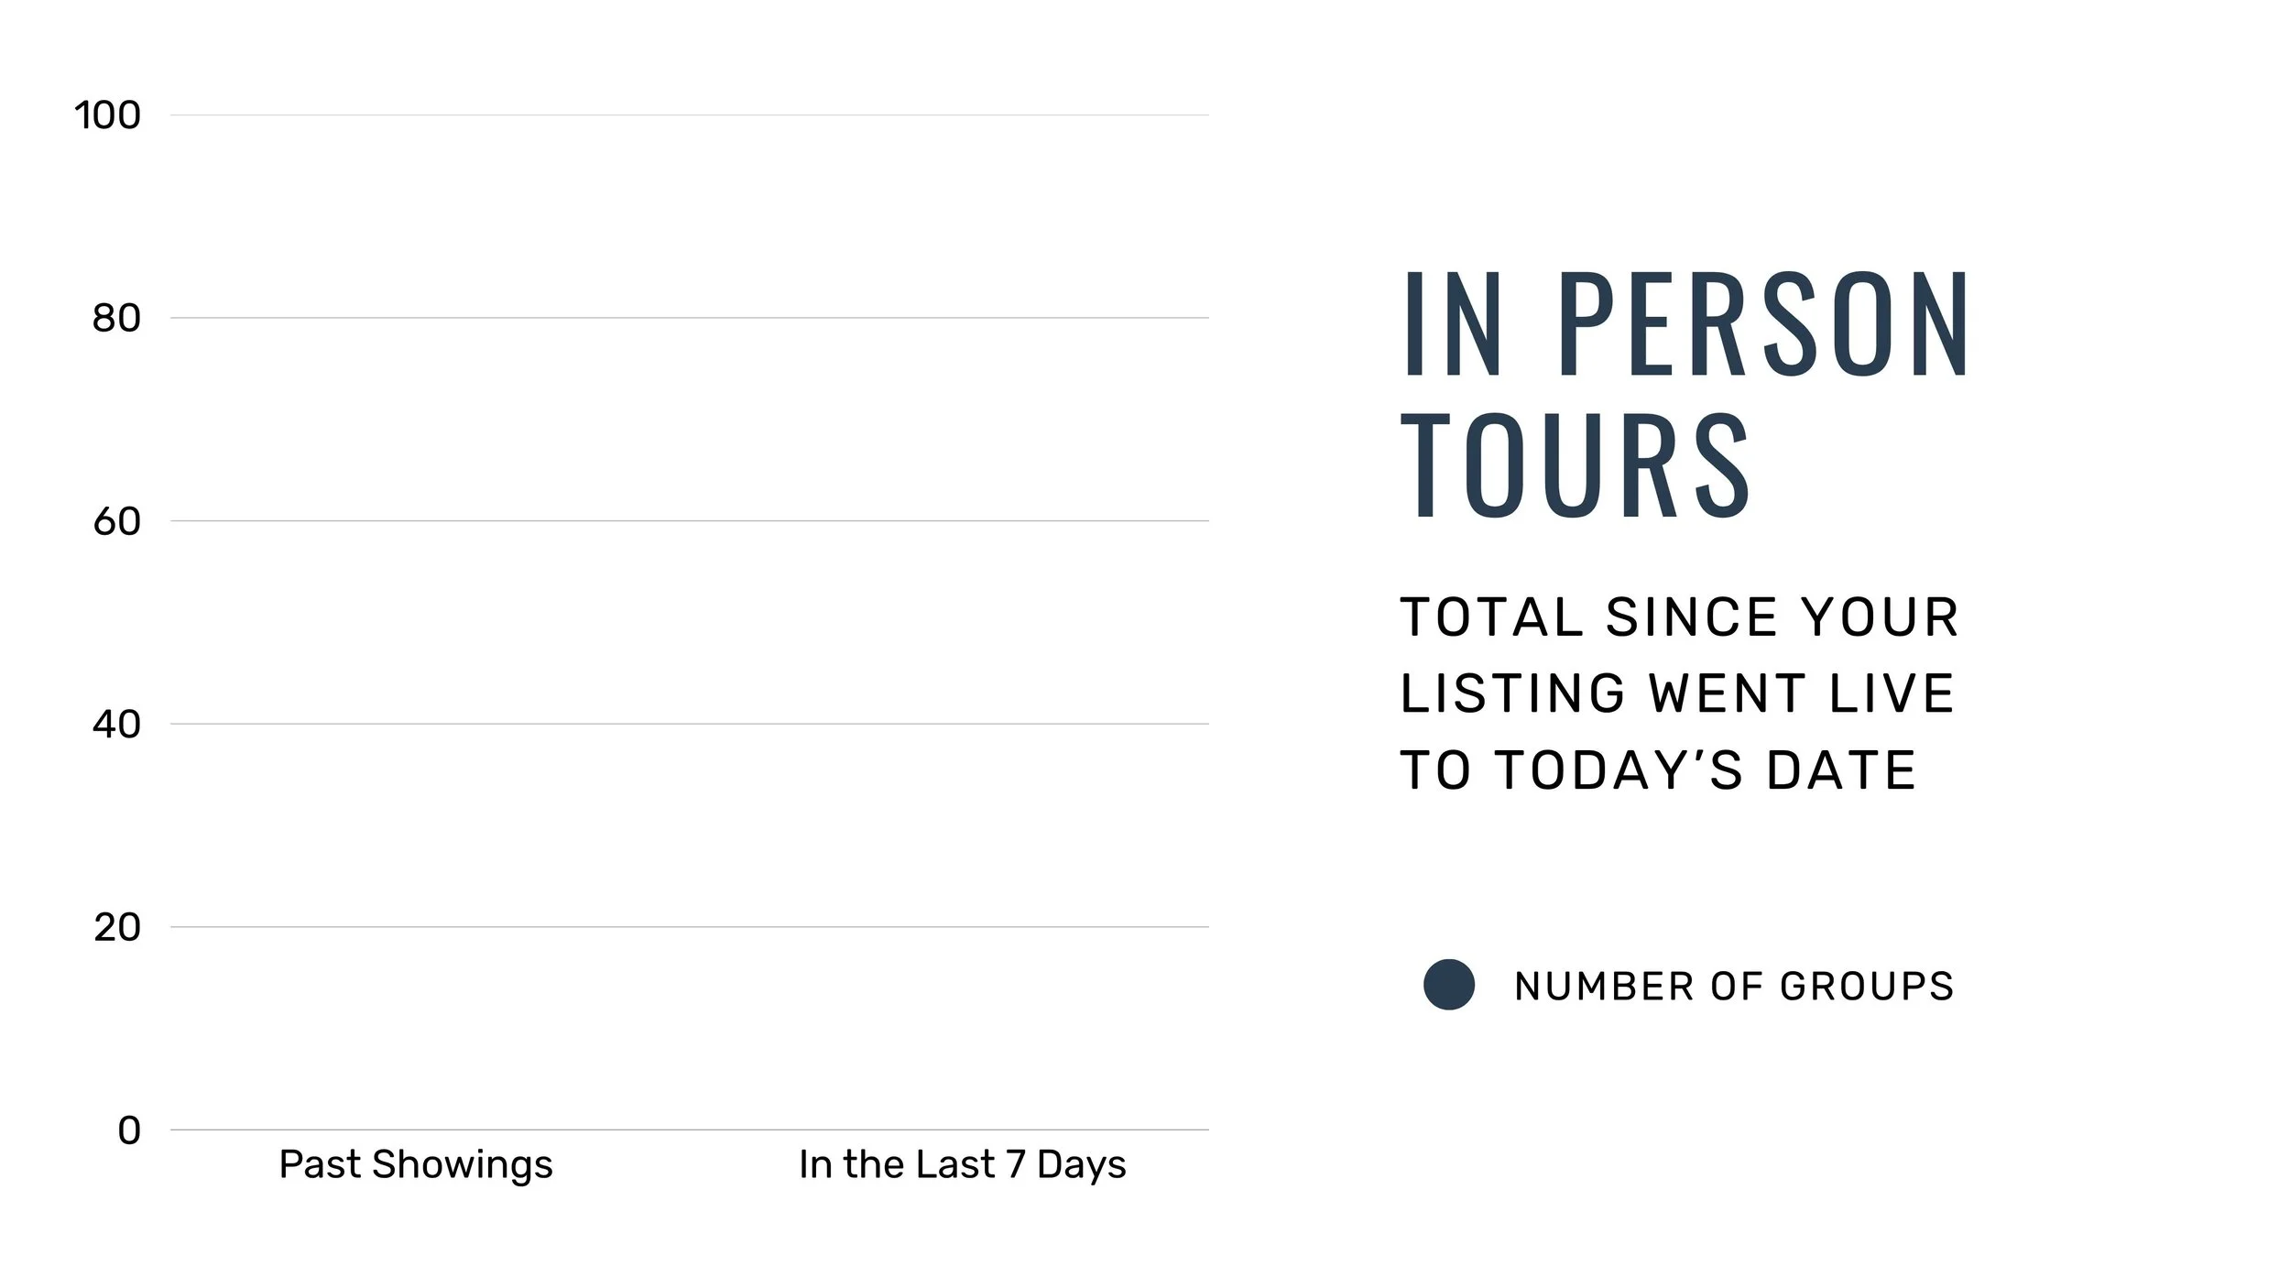This screenshot has width=2290, height=1288.
Task: Click the chart baseline at zero
Action: [689, 1130]
